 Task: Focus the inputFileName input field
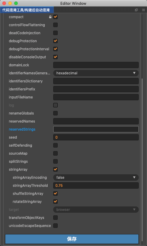(x=96, y=97)
